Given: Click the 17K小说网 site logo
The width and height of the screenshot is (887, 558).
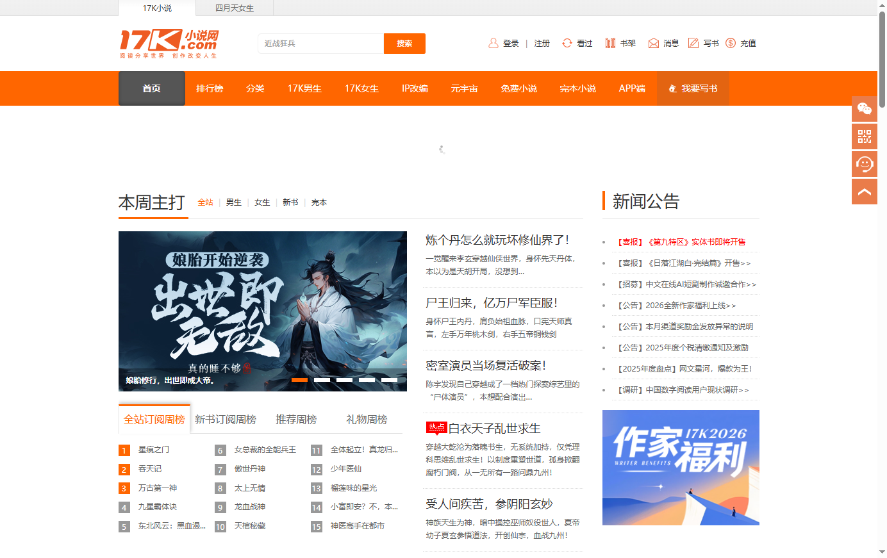Looking at the screenshot, I should (169, 44).
